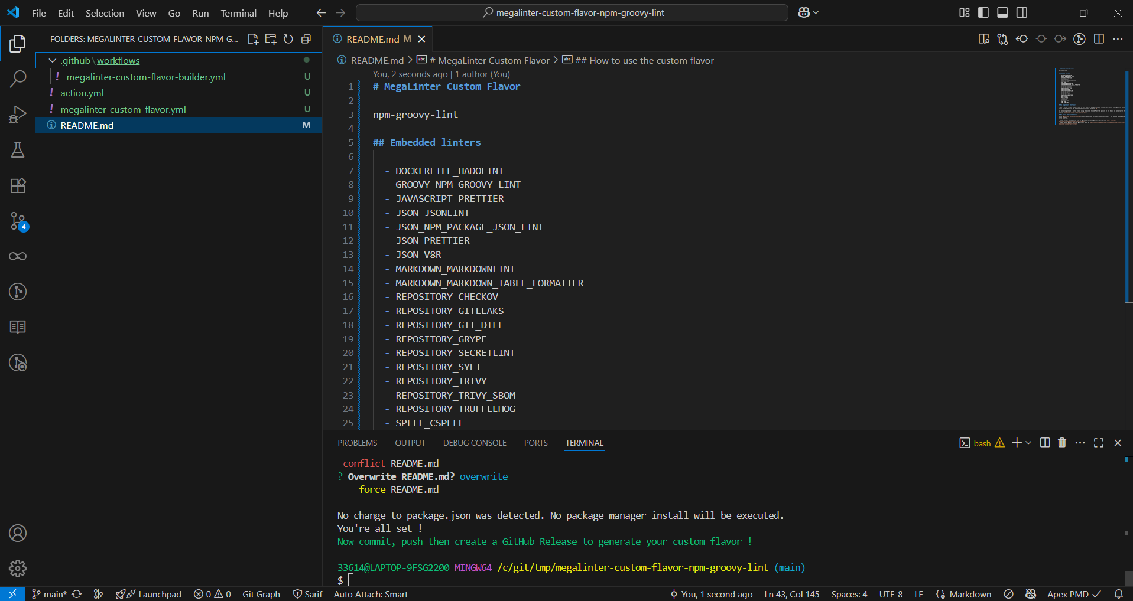Open the Search view in activity bar
Image resolution: width=1133 pixels, height=601 pixels.
[18, 79]
